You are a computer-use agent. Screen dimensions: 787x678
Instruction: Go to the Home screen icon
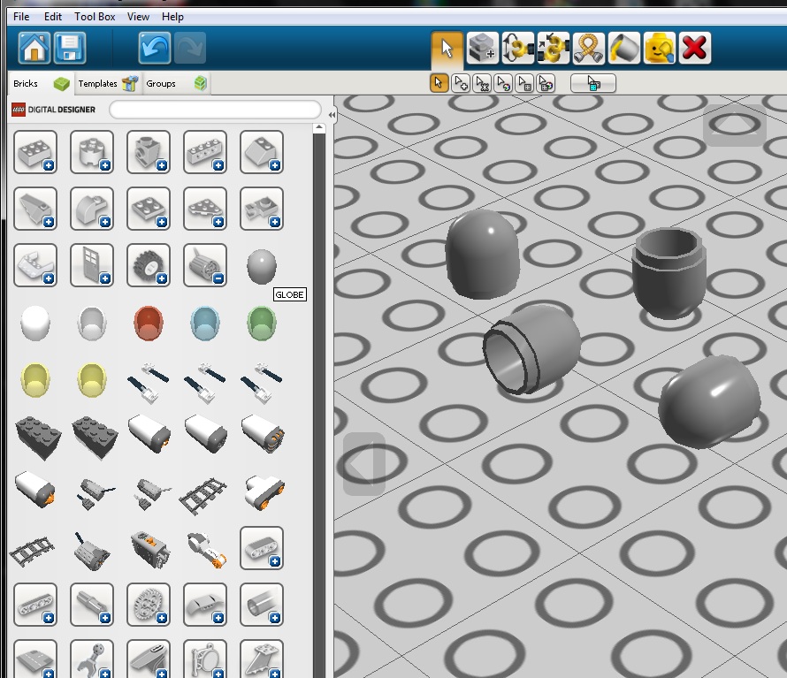coord(34,49)
